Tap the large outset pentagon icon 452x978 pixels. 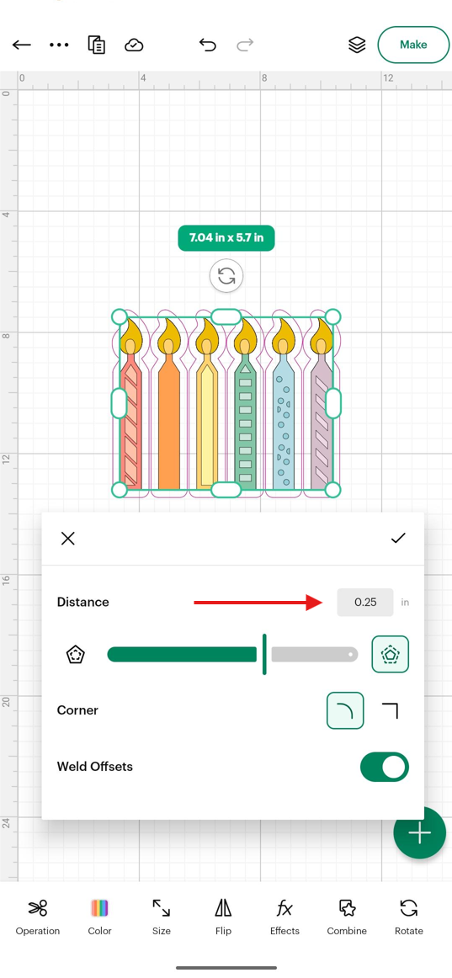[x=391, y=654]
